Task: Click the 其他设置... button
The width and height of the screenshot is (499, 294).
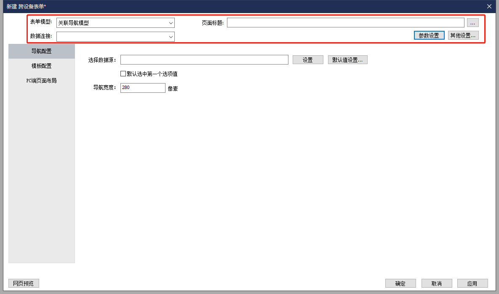Action: tap(463, 35)
